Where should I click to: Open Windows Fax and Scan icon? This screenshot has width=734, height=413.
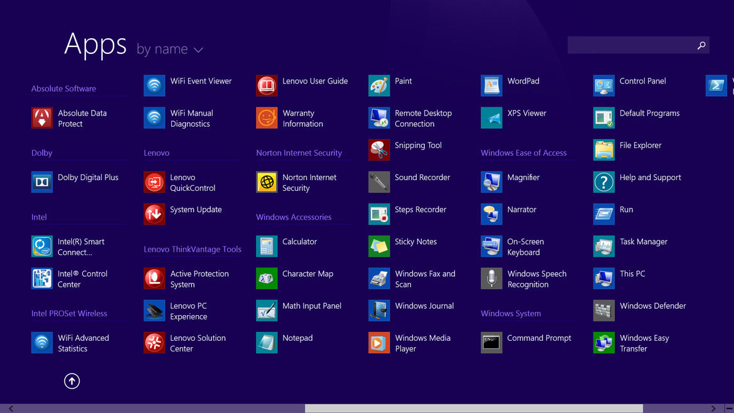tap(379, 279)
